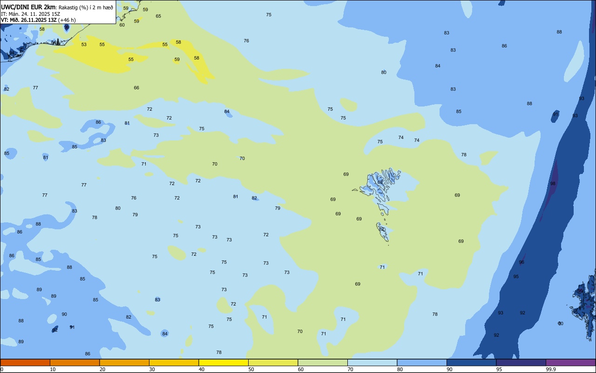Click the humidity value 65 on the map
This screenshot has width=596, height=373.
coord(158,16)
